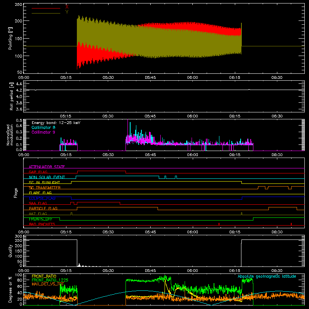Click "Absolute geomagnetic latitude" legend text
The image size is (309, 309).
tap(267, 276)
